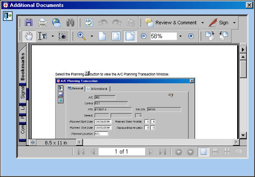Image resolution: width=255 pixels, height=177 pixels.
Task: Email the document with the globe envelope icon
Action: tap(56, 23)
